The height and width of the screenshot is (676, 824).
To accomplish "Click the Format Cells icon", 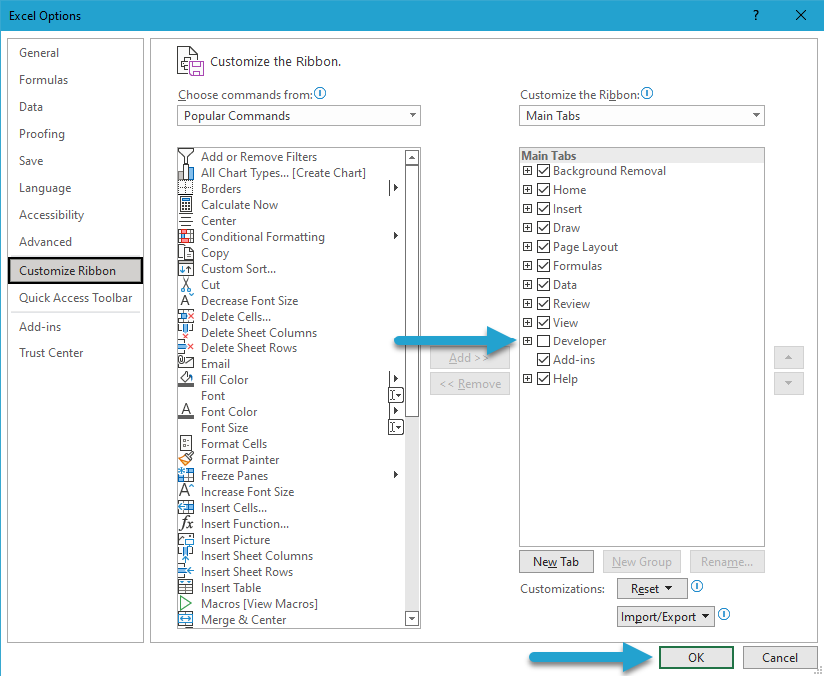I will tap(186, 444).
